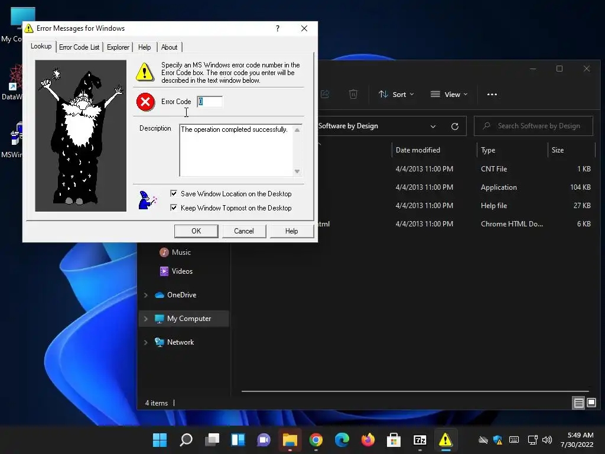Expand the address bar history dropdown
605x454 pixels.
433,127
